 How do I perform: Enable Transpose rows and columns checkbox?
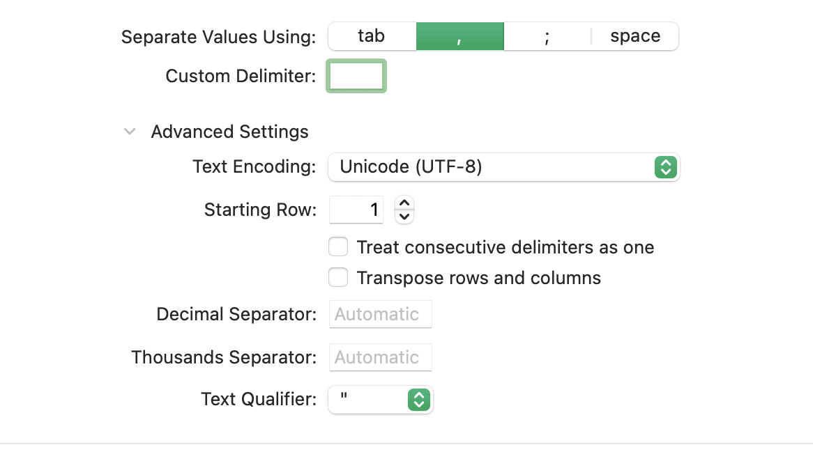[x=338, y=278]
